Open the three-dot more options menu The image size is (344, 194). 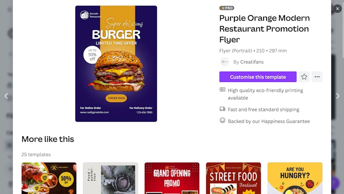pos(317,77)
